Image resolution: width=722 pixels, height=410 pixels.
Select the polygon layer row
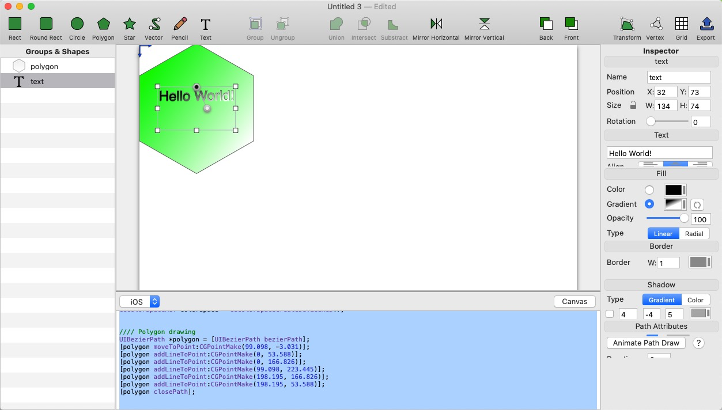pyautogui.click(x=58, y=66)
